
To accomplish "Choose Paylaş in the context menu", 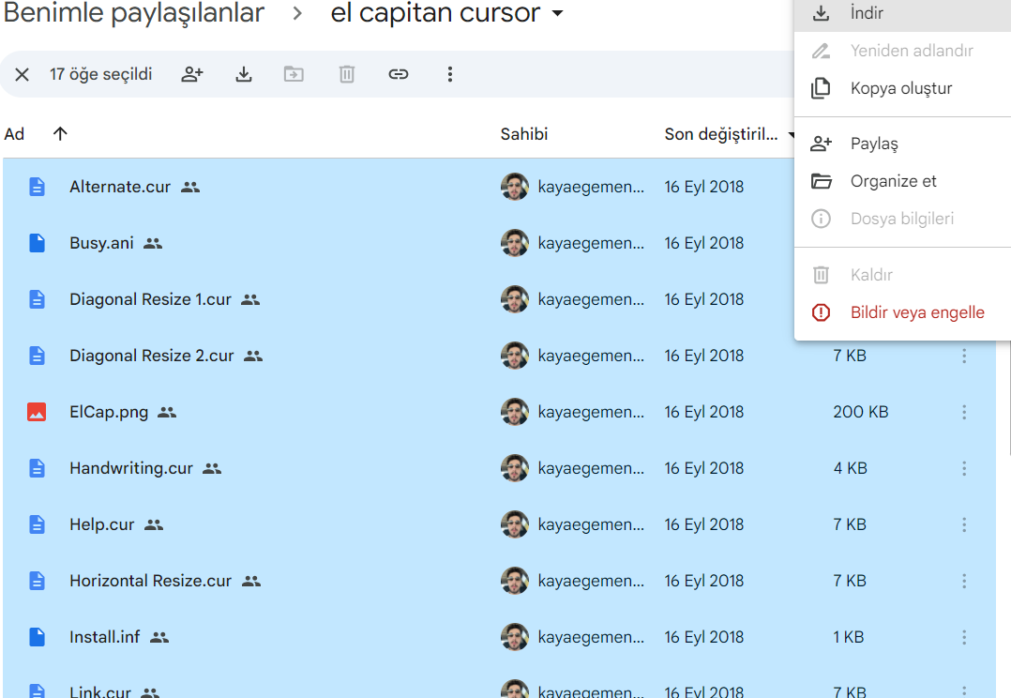I will coord(902,144).
